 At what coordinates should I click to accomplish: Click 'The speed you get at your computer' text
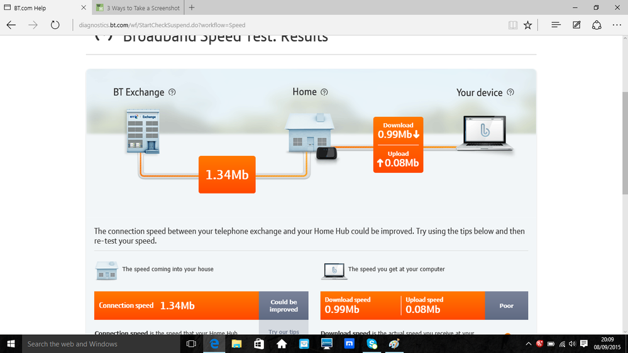coord(397,269)
